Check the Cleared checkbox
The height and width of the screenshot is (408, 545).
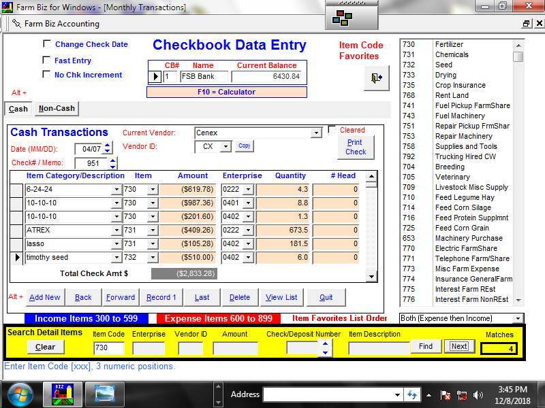point(332,130)
